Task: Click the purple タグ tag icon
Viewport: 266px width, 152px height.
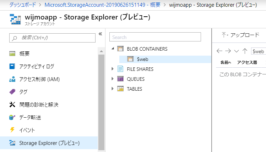Action: (12, 92)
